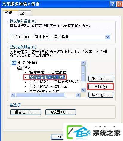This screenshot has height=141, width=123.
Task: Click the horizontal scroll left arrow
Action: (13, 95)
